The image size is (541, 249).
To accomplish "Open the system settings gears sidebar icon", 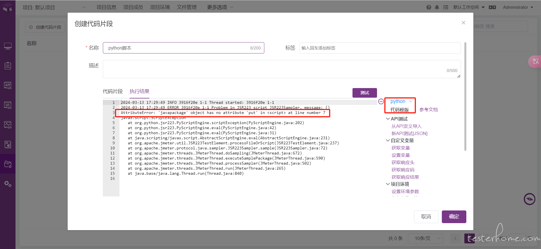I will click(8, 184).
